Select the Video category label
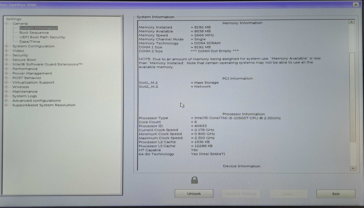 click(18, 51)
